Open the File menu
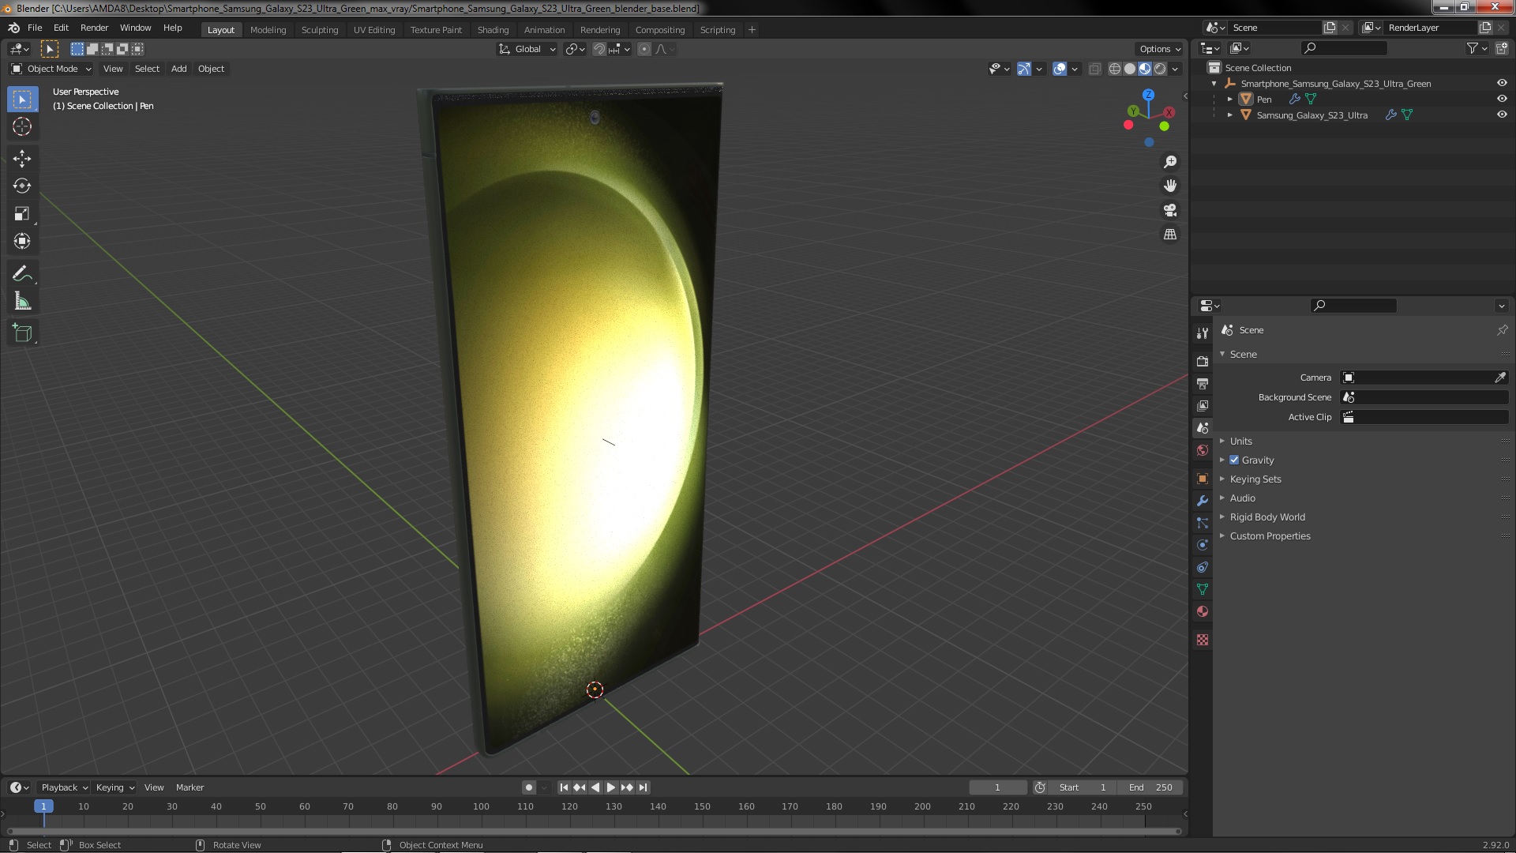This screenshot has width=1516, height=853. coord(35,28)
